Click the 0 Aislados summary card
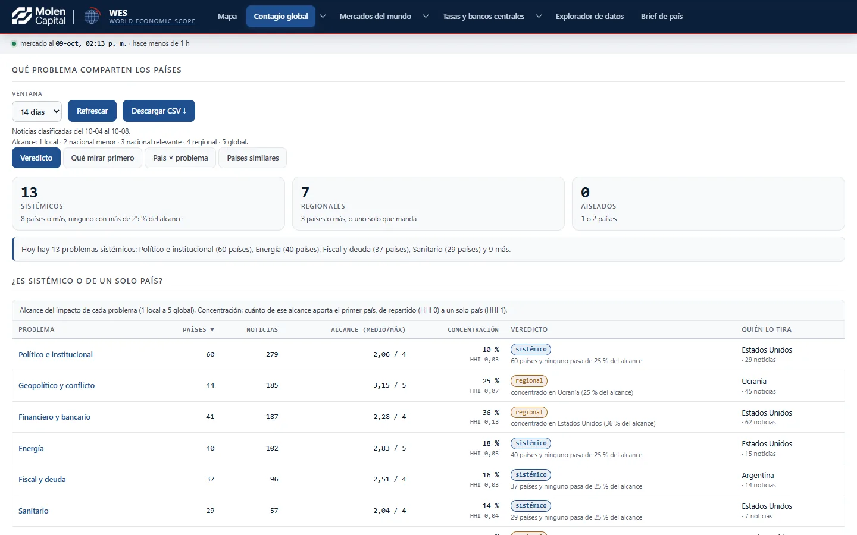Image resolution: width=857 pixels, height=535 pixels. (x=708, y=203)
